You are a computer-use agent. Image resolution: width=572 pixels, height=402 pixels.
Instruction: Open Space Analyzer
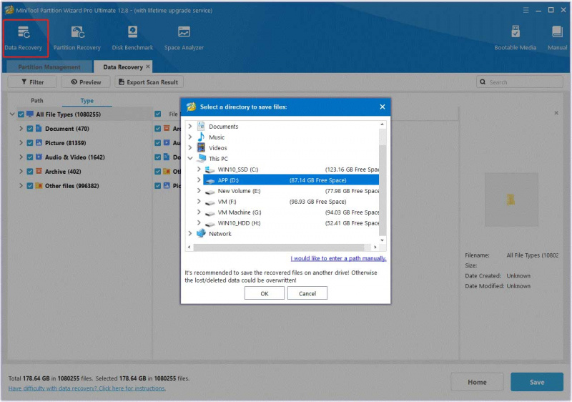pos(184,38)
